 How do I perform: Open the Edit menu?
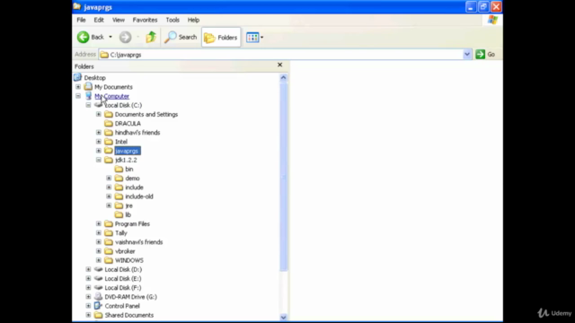pos(99,20)
